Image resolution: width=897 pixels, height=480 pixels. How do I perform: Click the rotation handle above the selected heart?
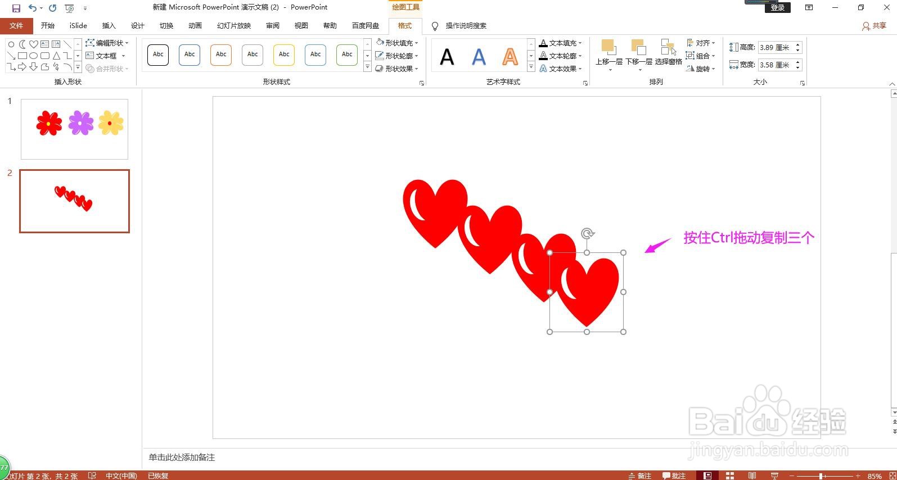point(587,233)
